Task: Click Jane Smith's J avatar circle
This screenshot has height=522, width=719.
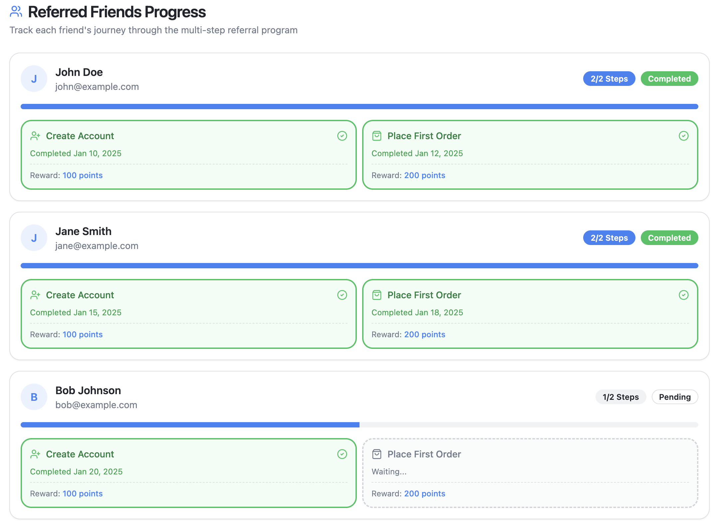Action: (34, 238)
